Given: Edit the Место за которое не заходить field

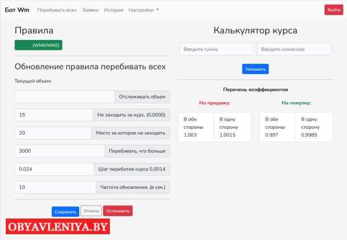Looking at the screenshot, I should (53, 133).
